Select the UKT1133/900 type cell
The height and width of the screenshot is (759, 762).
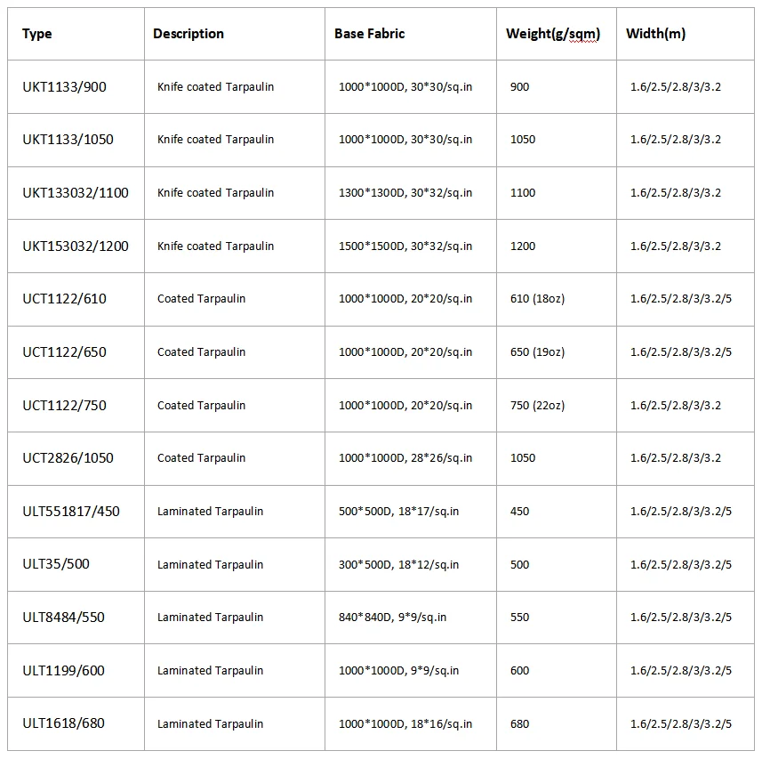(64, 86)
